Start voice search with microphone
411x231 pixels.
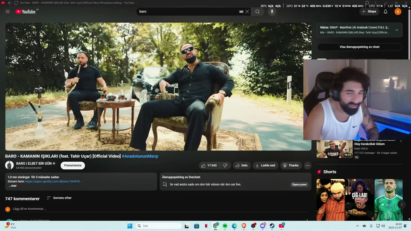coord(272,12)
